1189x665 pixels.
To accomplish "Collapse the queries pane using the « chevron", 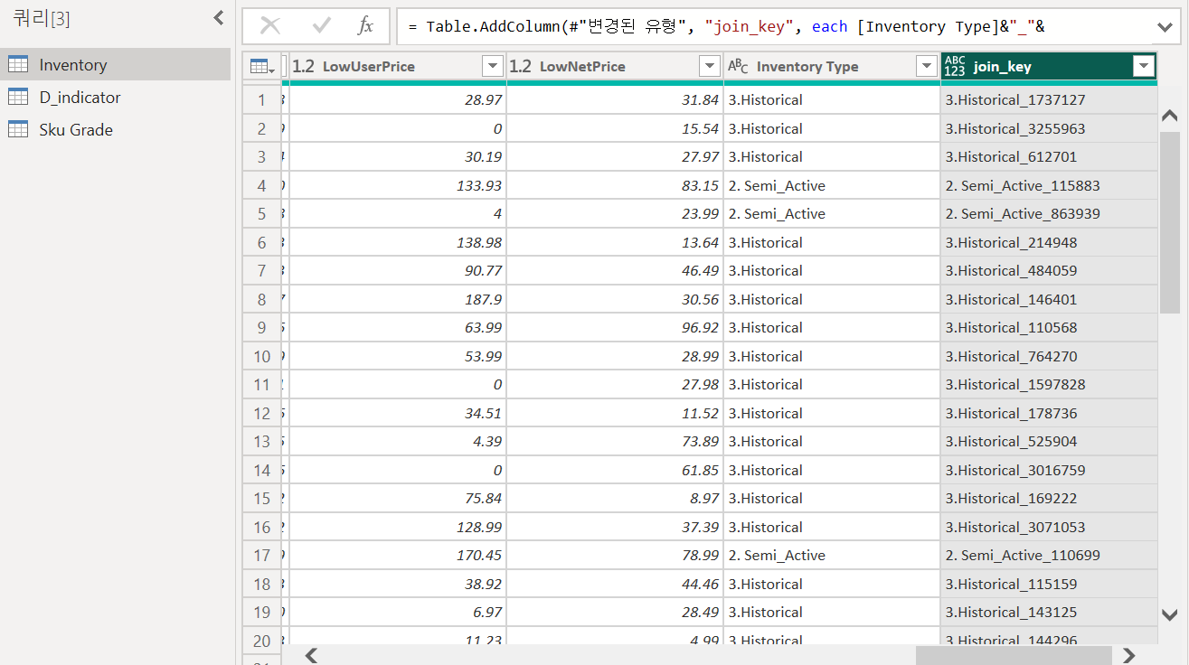I will click(217, 16).
